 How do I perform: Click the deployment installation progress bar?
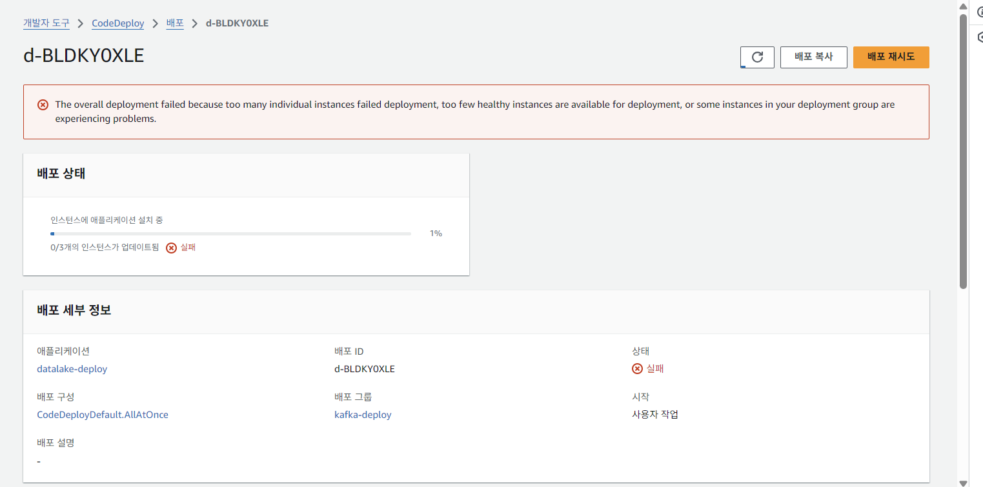230,234
